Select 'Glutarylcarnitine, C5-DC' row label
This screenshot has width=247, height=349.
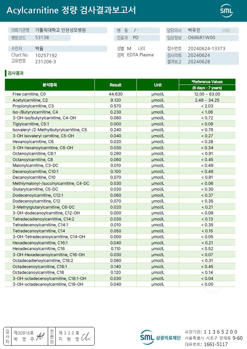click(x=35, y=189)
